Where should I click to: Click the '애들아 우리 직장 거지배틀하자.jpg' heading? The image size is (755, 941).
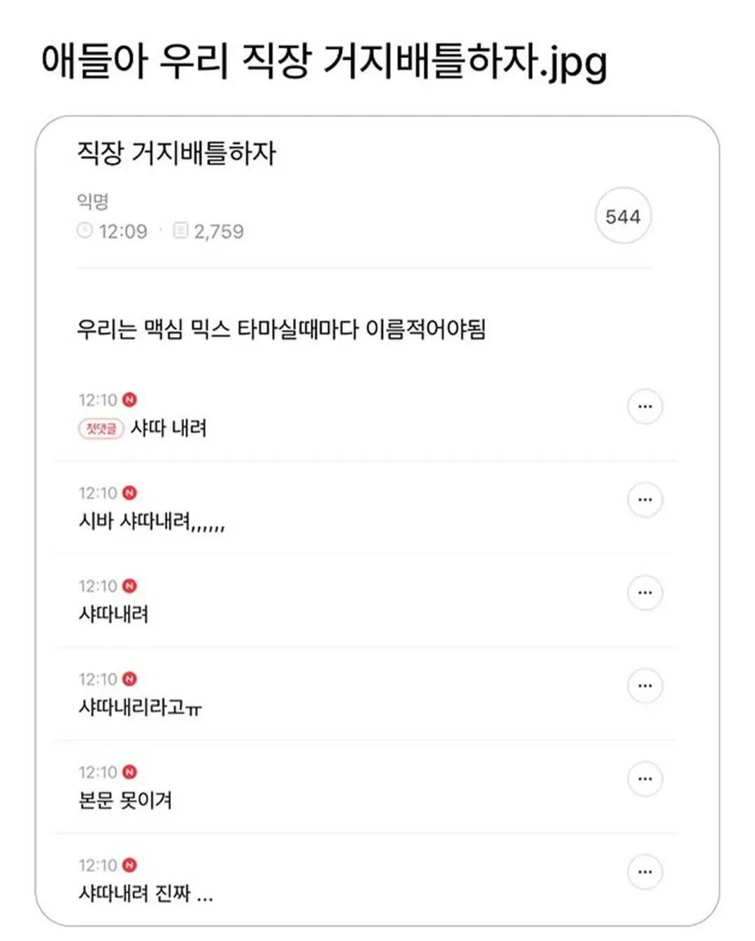click(x=324, y=62)
